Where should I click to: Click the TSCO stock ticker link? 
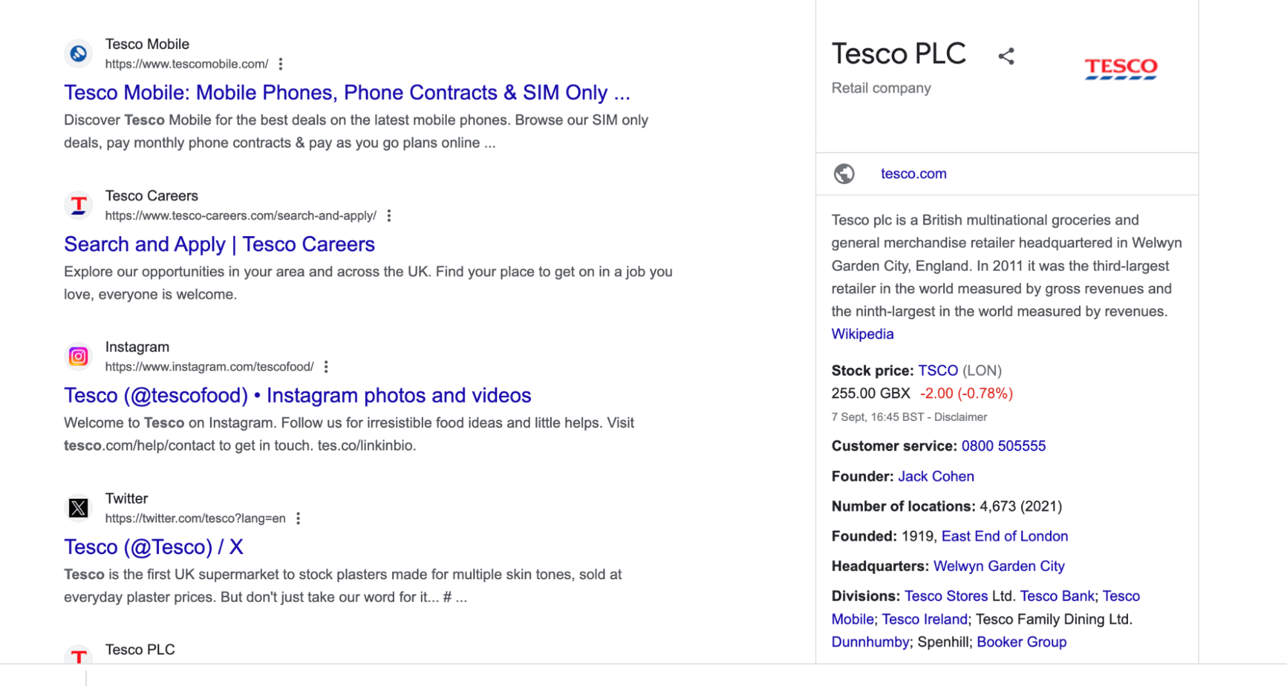(x=937, y=371)
